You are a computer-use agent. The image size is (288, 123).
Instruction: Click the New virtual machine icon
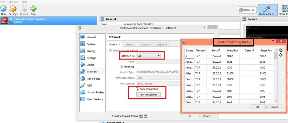pos(3,9)
